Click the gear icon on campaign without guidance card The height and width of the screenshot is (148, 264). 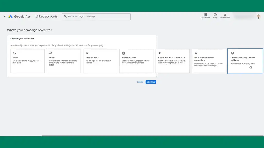[232, 53]
